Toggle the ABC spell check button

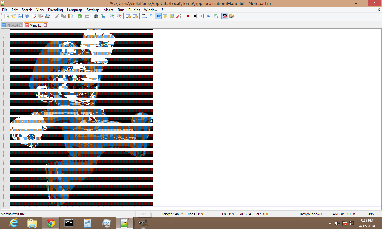coord(225,16)
